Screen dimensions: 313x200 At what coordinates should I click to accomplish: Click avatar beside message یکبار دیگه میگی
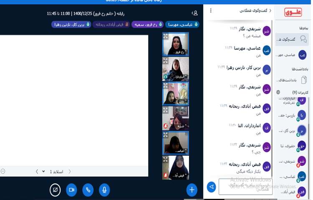tap(267, 167)
